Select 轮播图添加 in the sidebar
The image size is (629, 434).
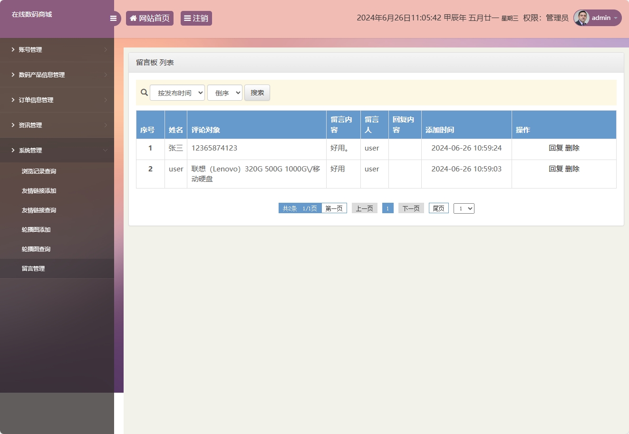tap(35, 229)
